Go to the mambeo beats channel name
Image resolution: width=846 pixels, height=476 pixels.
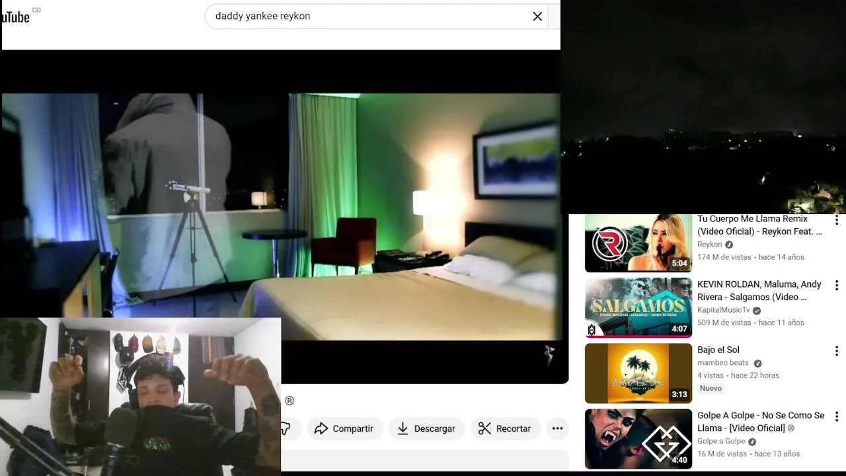tap(723, 363)
